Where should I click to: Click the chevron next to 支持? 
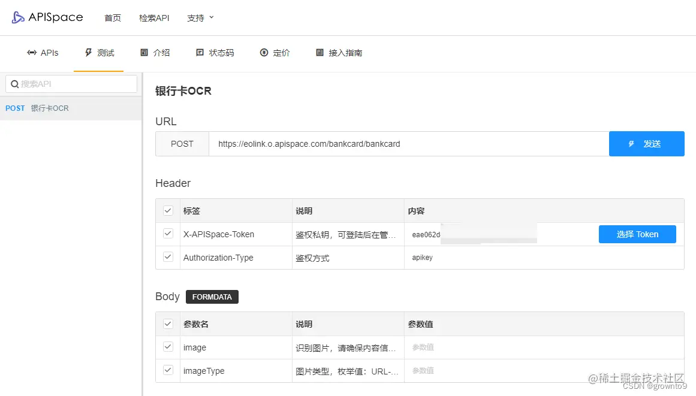tap(211, 17)
